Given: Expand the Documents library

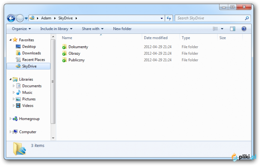Looking at the screenshot, I should coord(14,86).
